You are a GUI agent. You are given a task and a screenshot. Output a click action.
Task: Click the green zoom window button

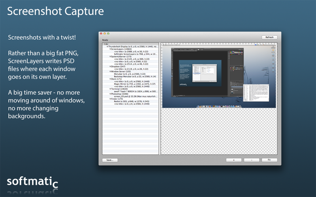108,33
